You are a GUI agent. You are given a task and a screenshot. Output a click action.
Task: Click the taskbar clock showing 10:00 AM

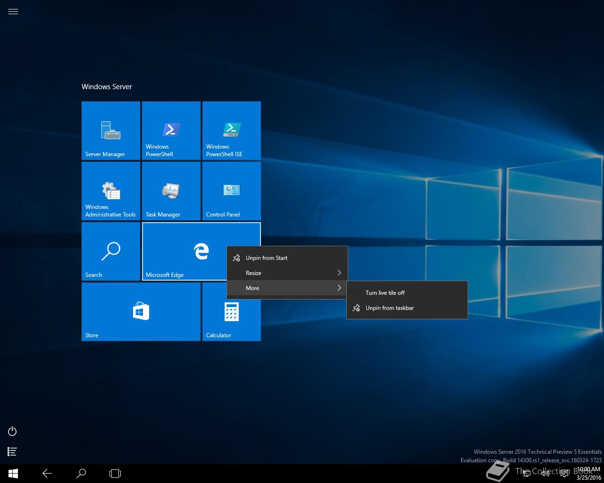[x=588, y=474]
